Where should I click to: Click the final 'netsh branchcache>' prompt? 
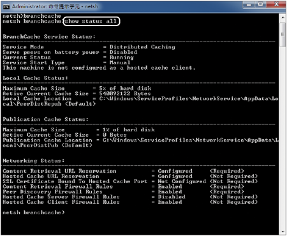pyautogui.click(x=34, y=212)
